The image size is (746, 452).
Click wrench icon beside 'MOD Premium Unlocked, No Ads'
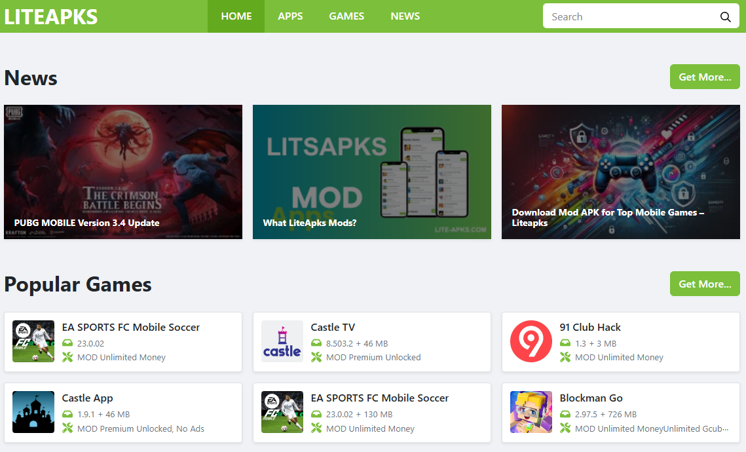[x=67, y=428]
